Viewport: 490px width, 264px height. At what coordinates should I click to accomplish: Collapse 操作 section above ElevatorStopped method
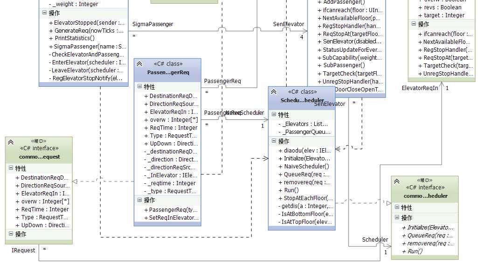pyautogui.click(x=44, y=13)
